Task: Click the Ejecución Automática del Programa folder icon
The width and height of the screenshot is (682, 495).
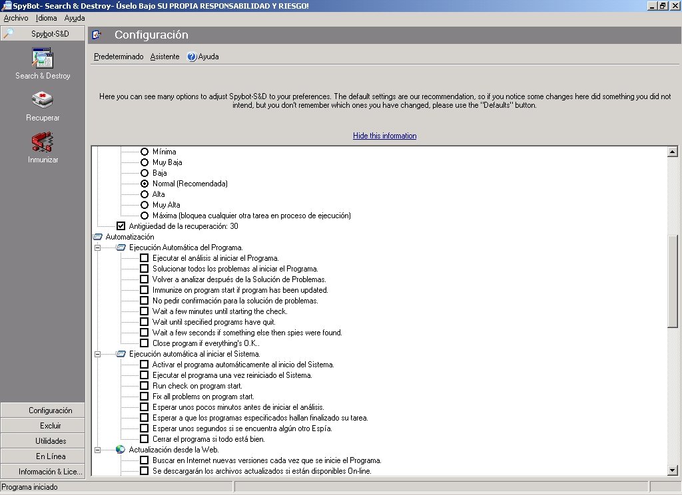Action: pyautogui.click(x=121, y=247)
